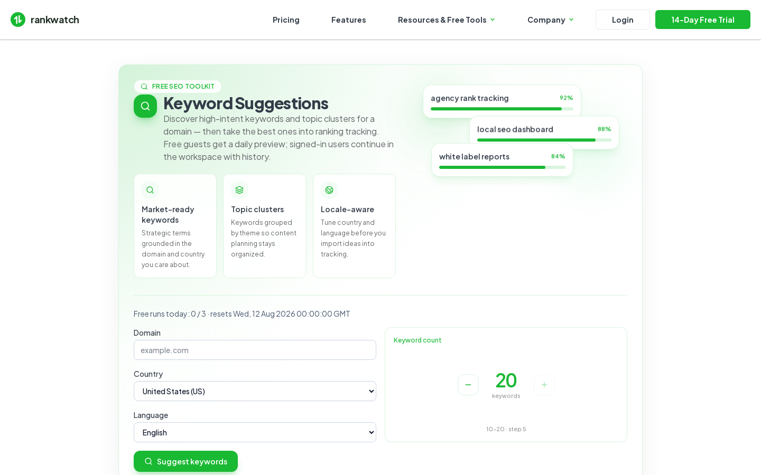Decrease keyword count with minus button
Screen dimensions: 761x475
click(x=468, y=385)
